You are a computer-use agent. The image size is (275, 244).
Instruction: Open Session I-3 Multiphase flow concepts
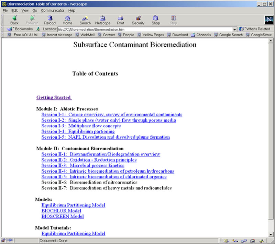click(x=81, y=126)
